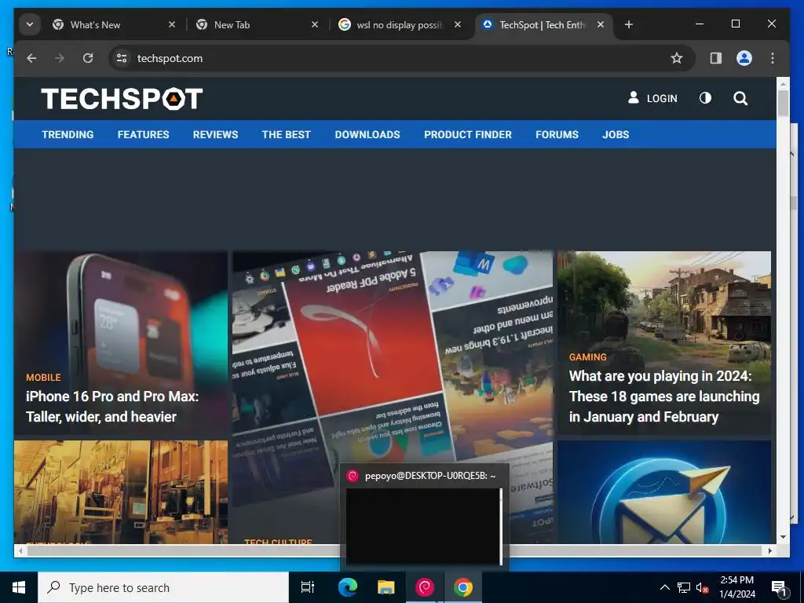Click the scroll down arrow of page
804x603 pixels.
point(783,537)
